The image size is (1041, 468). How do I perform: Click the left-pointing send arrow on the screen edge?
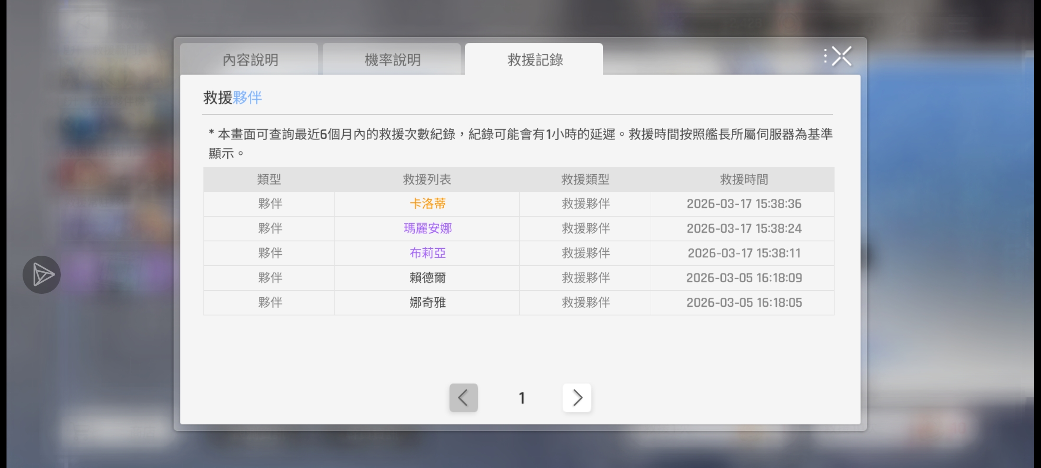[41, 274]
